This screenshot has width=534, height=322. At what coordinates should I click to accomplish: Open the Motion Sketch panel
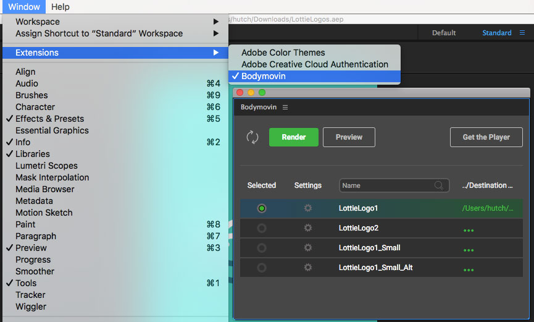click(115, 213)
